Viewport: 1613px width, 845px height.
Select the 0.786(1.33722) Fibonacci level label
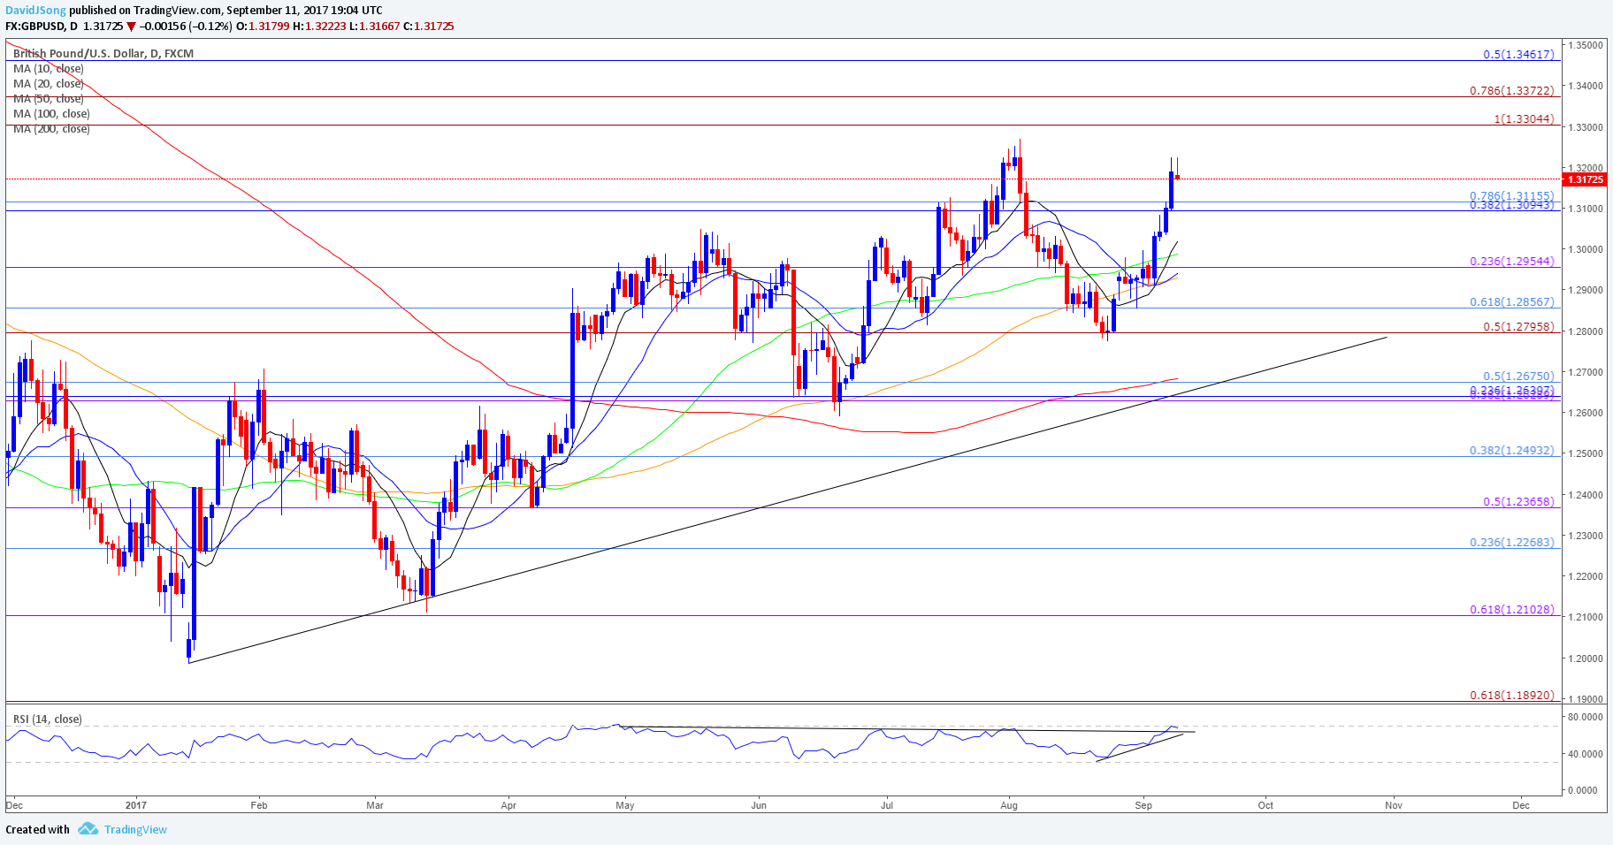(x=1512, y=91)
